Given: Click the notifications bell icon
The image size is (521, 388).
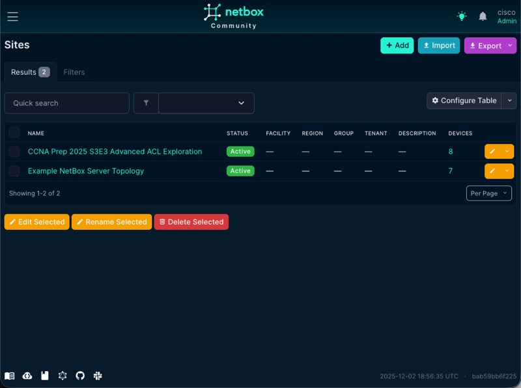Looking at the screenshot, I should pos(483,16).
